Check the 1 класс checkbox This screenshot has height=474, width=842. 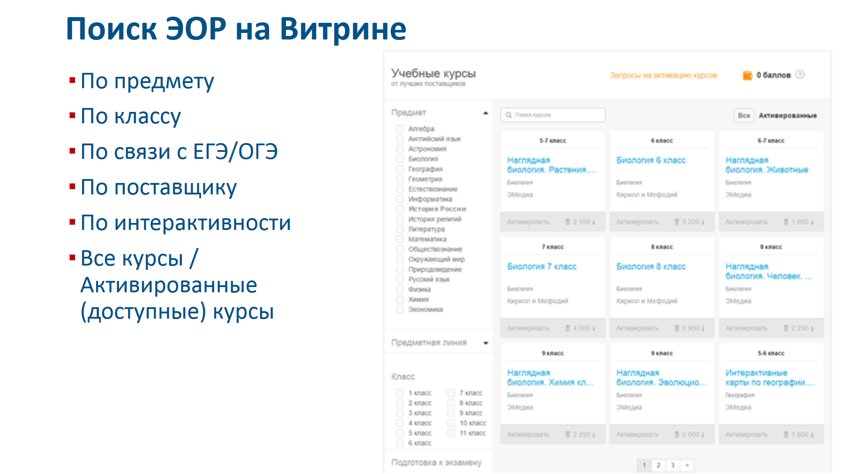[x=400, y=393]
